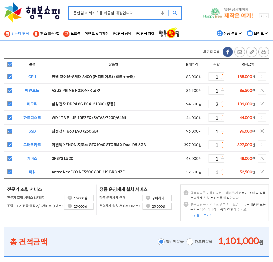Image resolution: width=273 pixels, height=262 pixels.
Task: Decrease 메모리 quantity with down arrow
Action: [222, 106]
